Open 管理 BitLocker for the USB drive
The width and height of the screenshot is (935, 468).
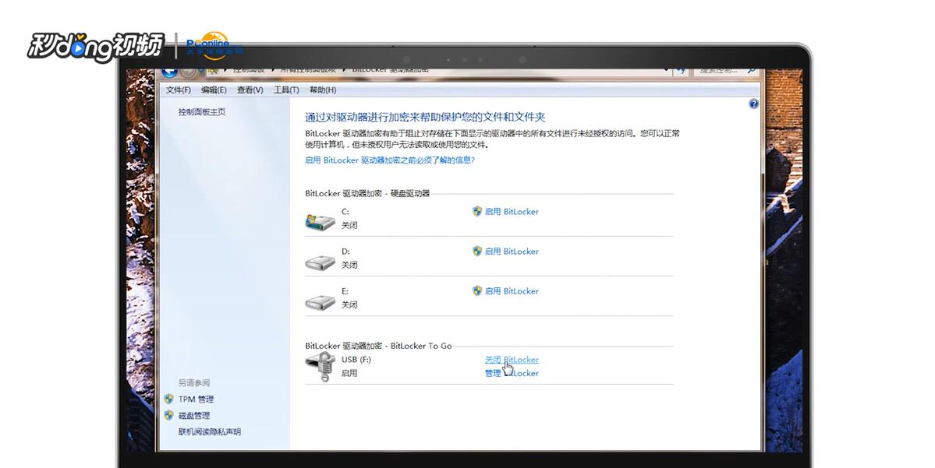[x=511, y=373]
